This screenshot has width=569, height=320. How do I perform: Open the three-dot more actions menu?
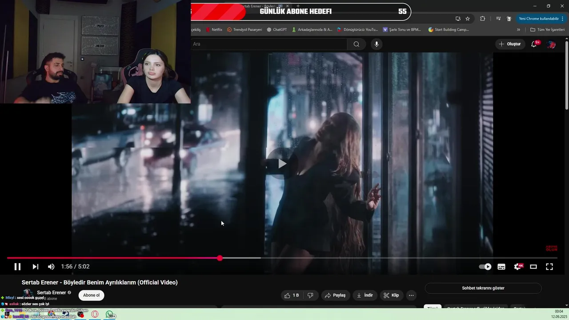(x=411, y=295)
